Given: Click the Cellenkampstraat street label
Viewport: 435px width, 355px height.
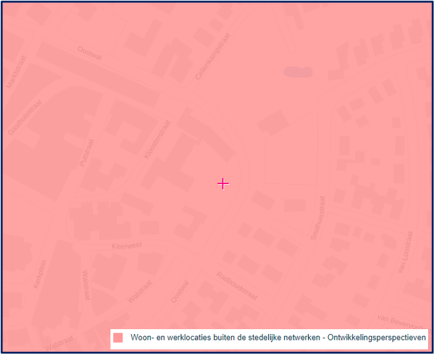Looking at the screenshot, I should point(213,56).
